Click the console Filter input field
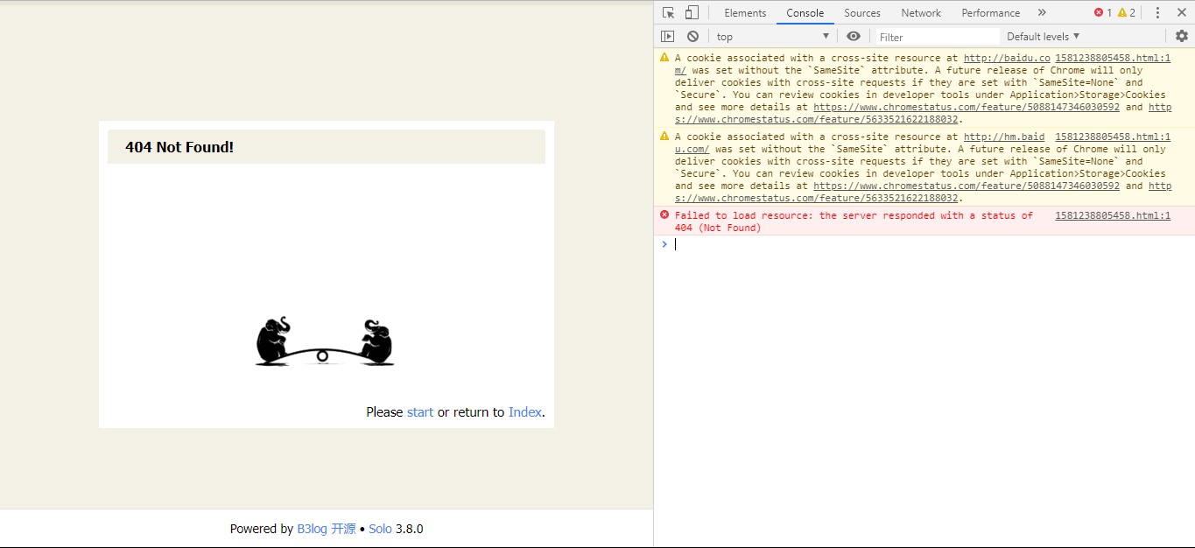1195x548 pixels. [x=937, y=37]
